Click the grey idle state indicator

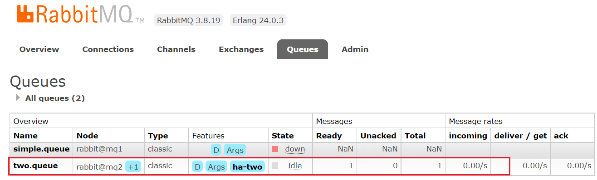click(x=275, y=166)
